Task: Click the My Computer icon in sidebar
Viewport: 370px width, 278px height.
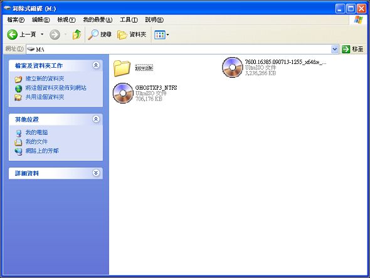Action: (x=18, y=133)
